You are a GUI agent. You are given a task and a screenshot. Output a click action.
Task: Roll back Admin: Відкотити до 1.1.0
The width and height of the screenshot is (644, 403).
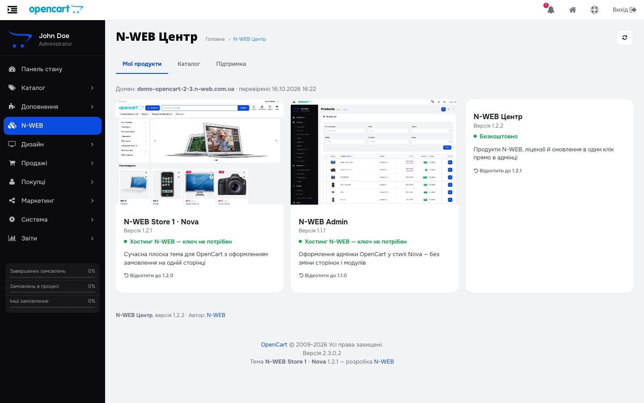click(x=323, y=275)
